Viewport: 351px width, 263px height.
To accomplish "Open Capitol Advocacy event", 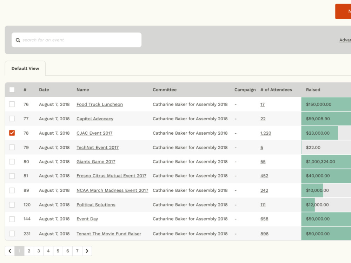I will click(95, 119).
